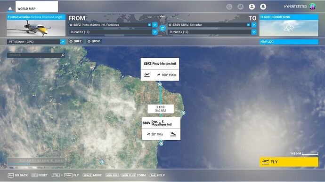Swap departure and arrival airports
The width and height of the screenshot is (325, 182).
click(x=162, y=28)
